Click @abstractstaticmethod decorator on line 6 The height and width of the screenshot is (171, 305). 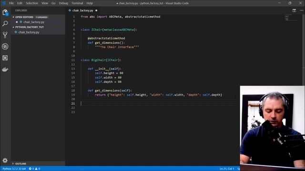[106, 38]
